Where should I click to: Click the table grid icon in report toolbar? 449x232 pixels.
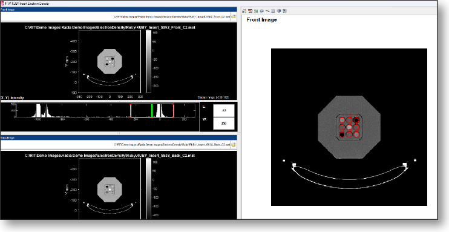point(273,11)
